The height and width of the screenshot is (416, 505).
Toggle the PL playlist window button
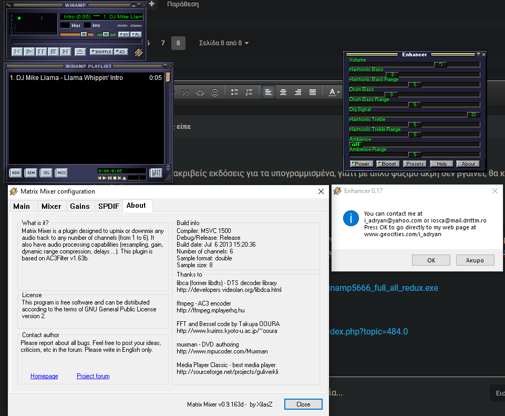coord(136,34)
